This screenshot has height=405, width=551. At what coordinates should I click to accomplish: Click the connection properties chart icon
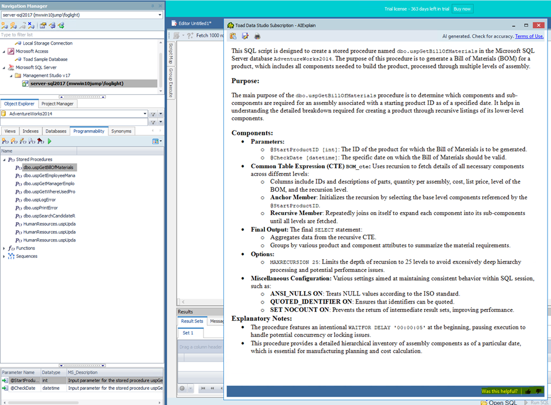pos(43,25)
